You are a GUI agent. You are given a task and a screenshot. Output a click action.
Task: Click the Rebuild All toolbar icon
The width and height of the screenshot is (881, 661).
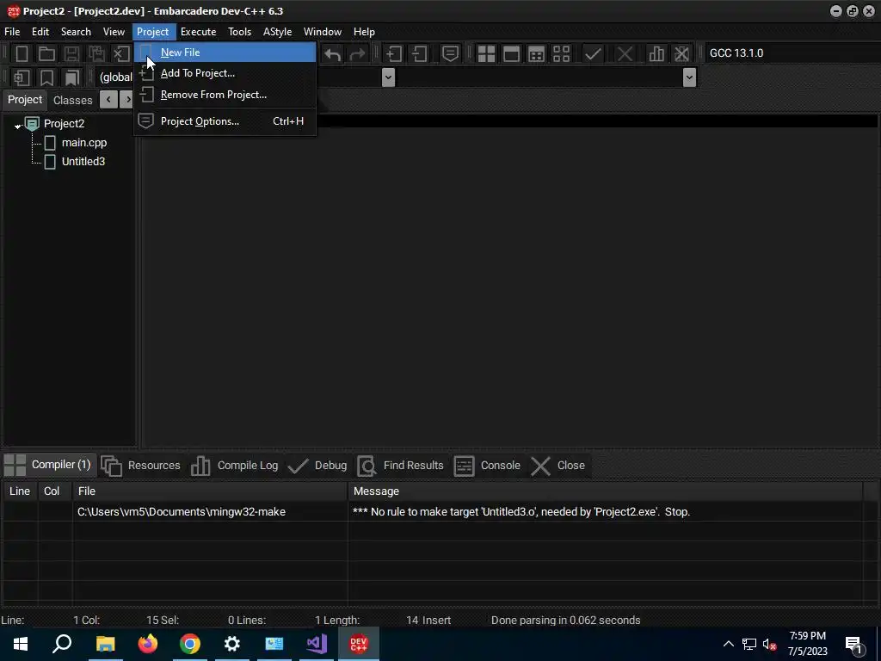(x=561, y=53)
